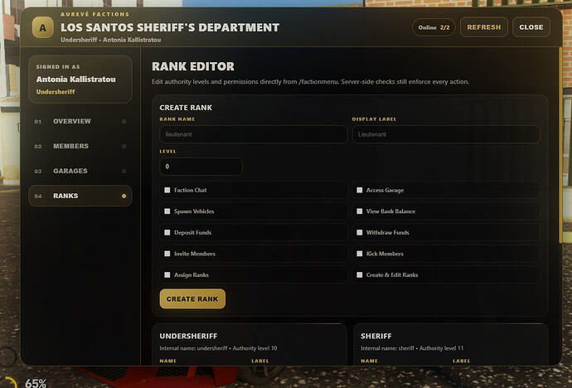
Task: Enable the Faction Chat permission checkbox
Action: tap(167, 190)
